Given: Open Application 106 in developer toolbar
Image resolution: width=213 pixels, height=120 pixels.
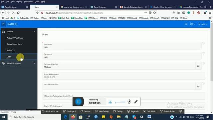Looking at the screenshot, I should coord(50,111).
